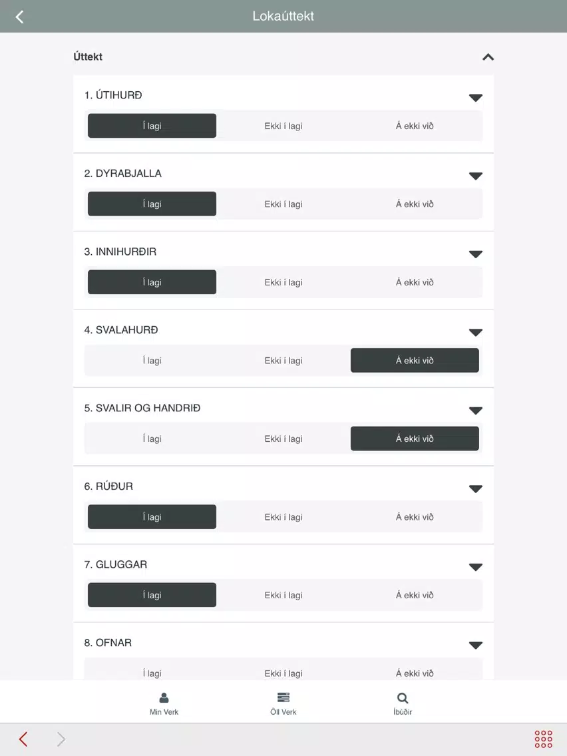Screen dimensions: 567x756
Task: Expand the 8. OFNAR details arrow
Action: click(x=475, y=646)
